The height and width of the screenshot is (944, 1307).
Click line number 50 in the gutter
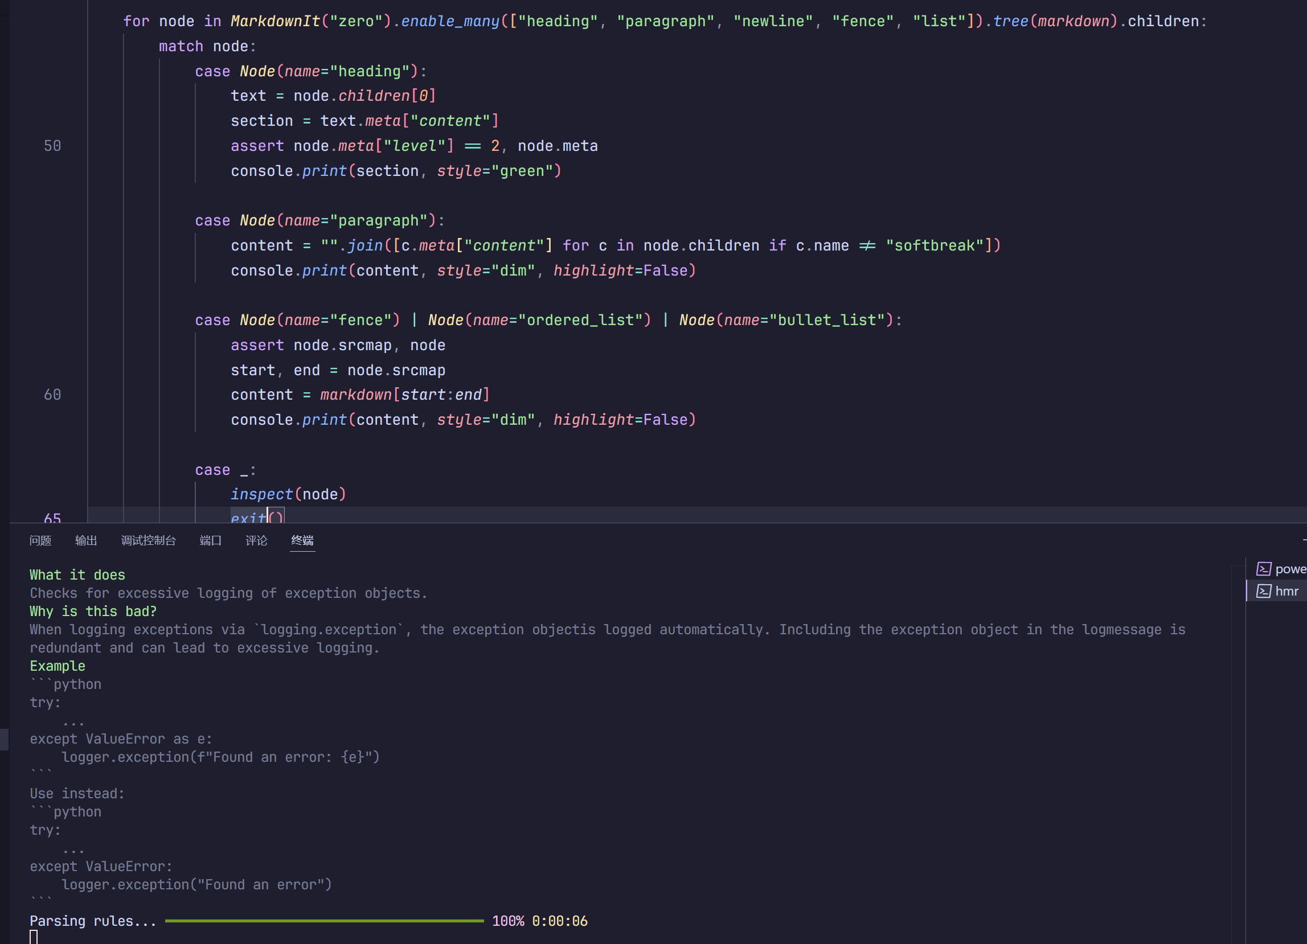pos(52,146)
